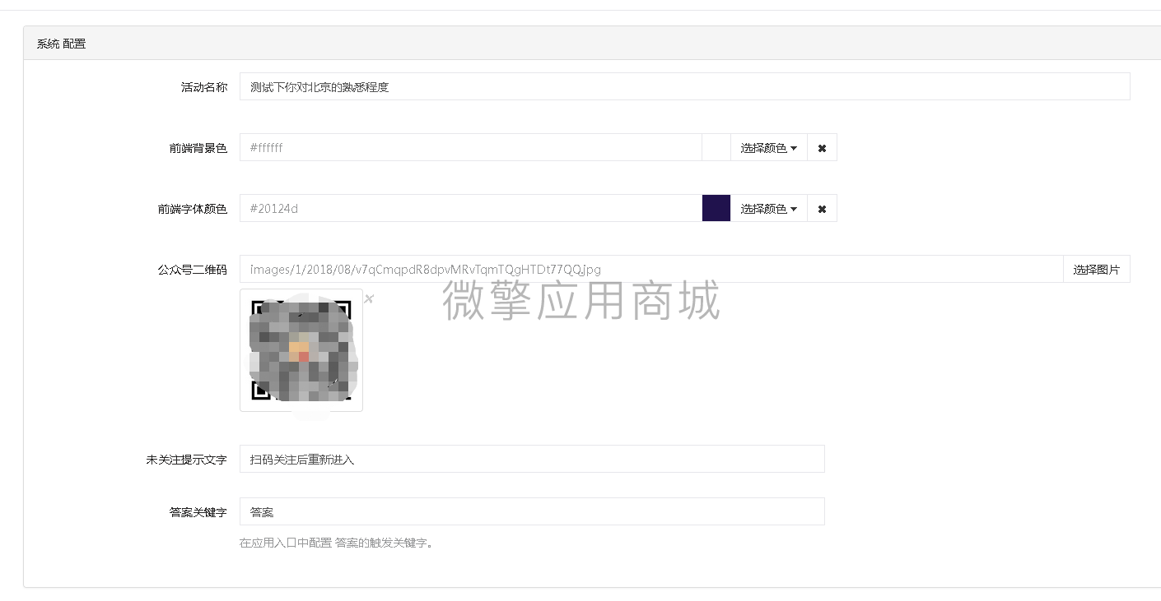Viewport: 1161px width, 601px height.
Task: Click the 前端背景色 label
Action: (x=198, y=148)
